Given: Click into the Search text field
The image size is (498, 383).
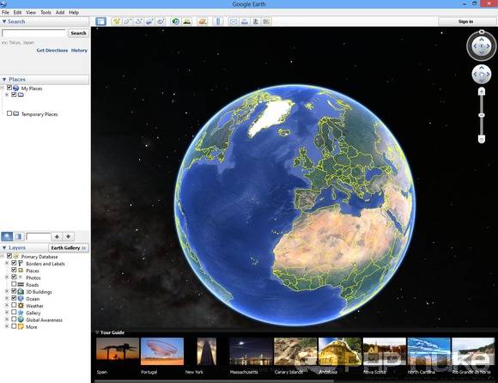Looking at the screenshot, I should (34, 33).
